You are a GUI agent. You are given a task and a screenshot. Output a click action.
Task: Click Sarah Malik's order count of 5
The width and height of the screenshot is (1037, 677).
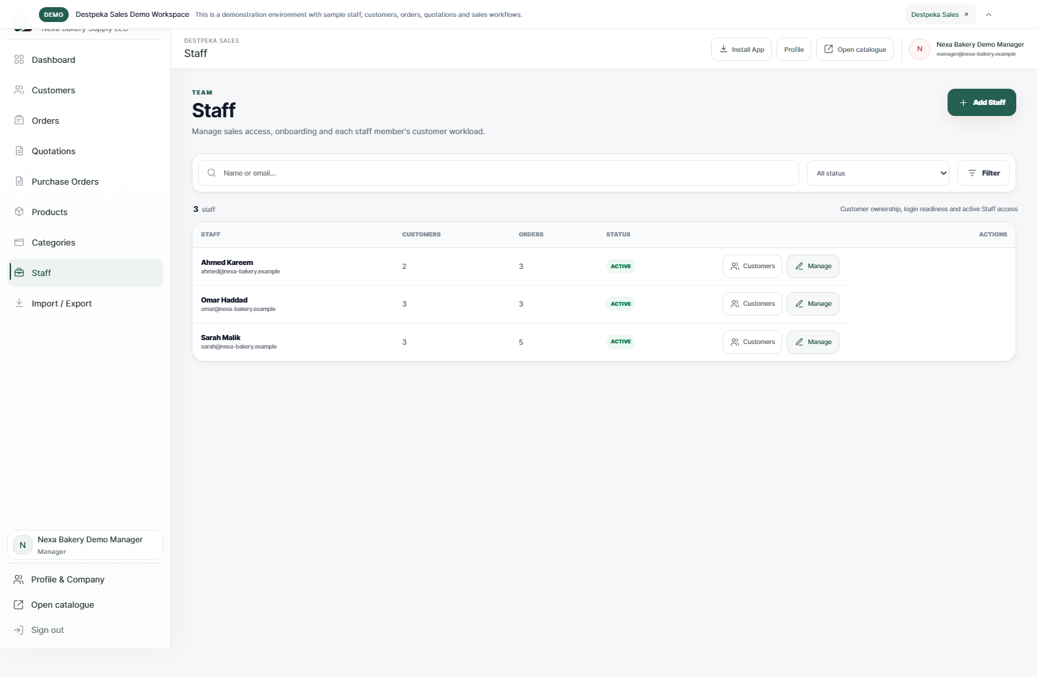521,342
